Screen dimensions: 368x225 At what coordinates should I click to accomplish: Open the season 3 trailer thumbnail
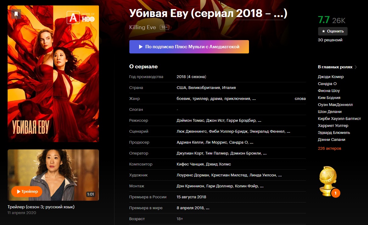point(53,175)
